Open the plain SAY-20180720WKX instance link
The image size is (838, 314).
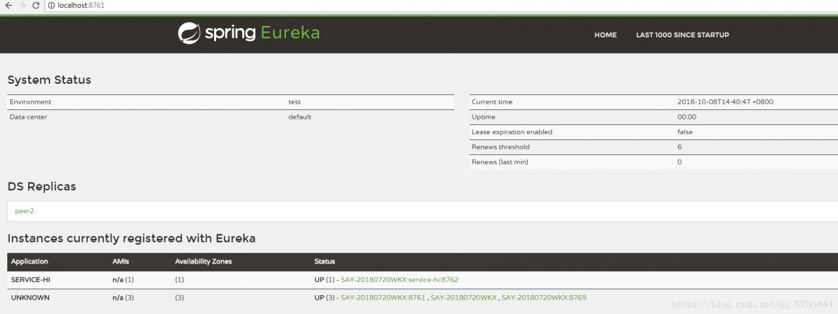click(x=464, y=298)
